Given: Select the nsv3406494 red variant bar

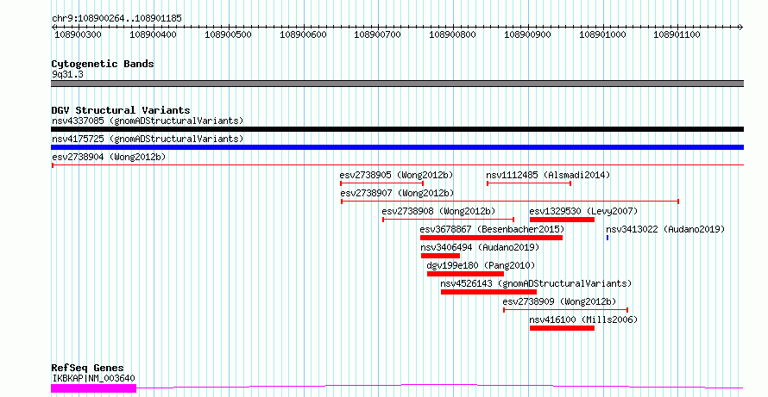Looking at the screenshot, I should click(440, 256).
